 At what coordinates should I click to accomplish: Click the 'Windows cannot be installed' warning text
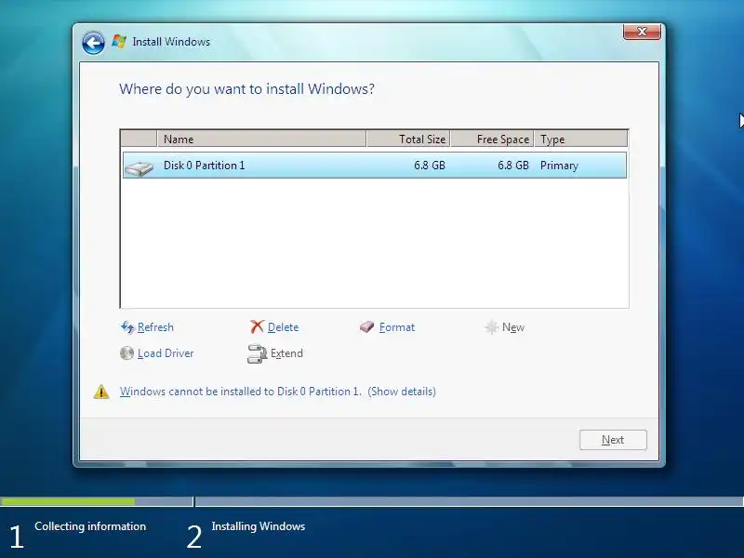coord(241,392)
